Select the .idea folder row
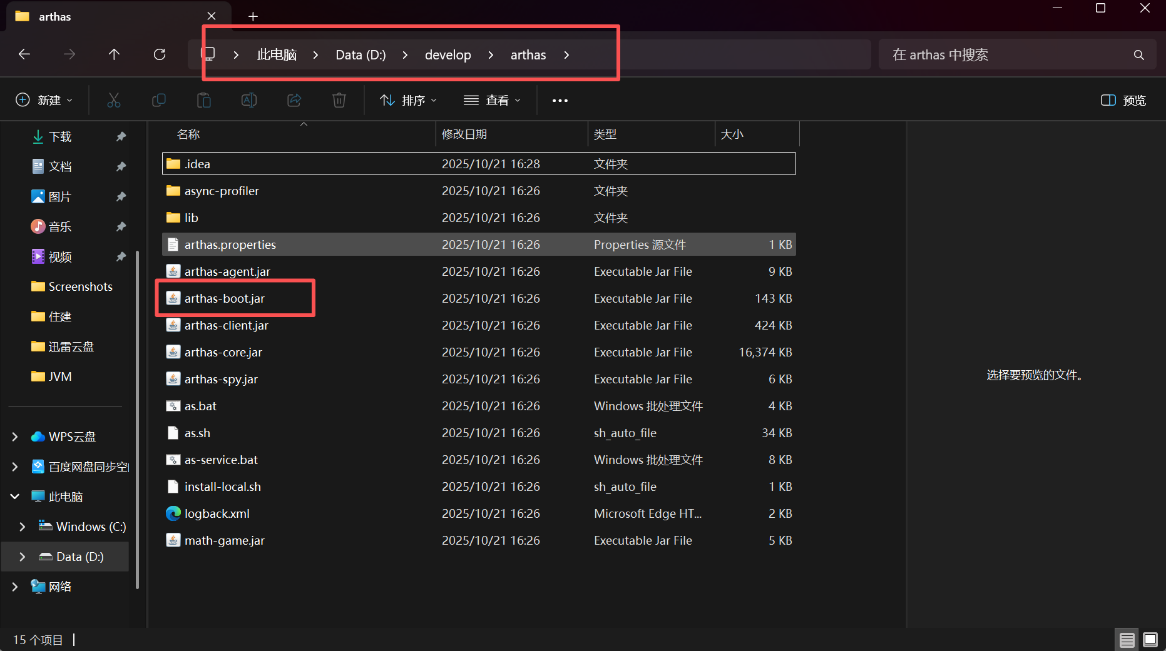1166x651 pixels. pos(479,164)
